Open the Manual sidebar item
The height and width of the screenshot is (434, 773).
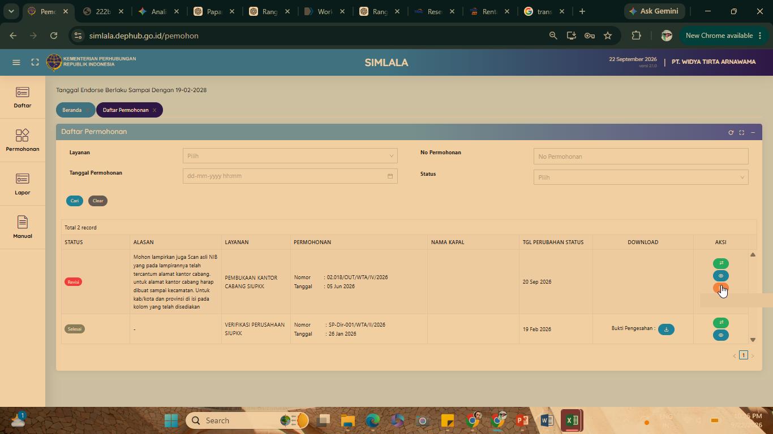click(23, 228)
